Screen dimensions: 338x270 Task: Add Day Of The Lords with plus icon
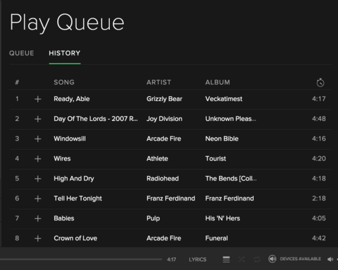click(38, 119)
